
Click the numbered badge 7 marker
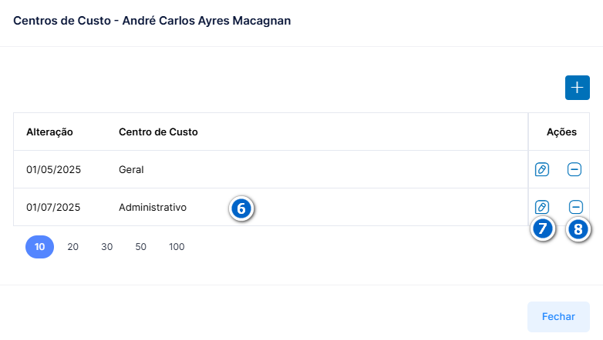(x=543, y=229)
